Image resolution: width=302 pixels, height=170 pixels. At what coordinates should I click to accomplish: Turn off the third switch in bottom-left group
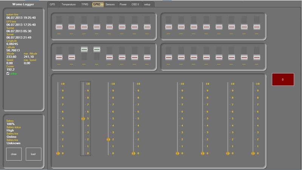click(x=84, y=49)
